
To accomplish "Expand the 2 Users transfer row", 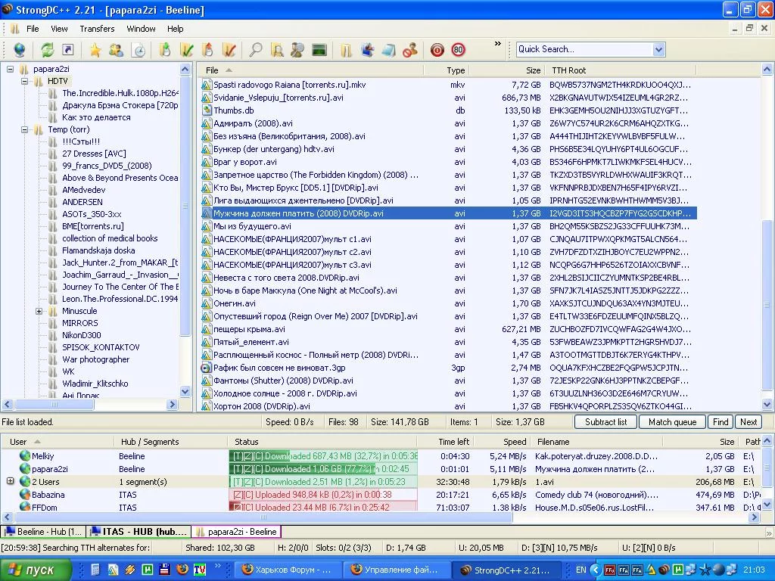I will 11,481.
